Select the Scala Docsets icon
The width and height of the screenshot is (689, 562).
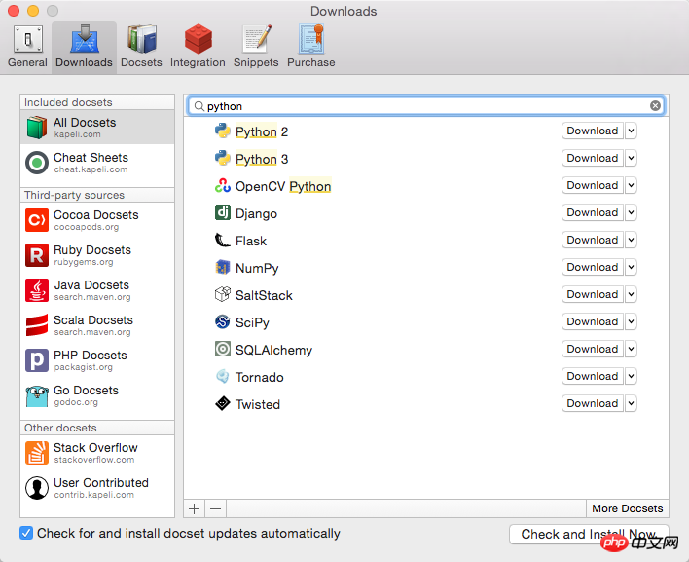(x=36, y=325)
